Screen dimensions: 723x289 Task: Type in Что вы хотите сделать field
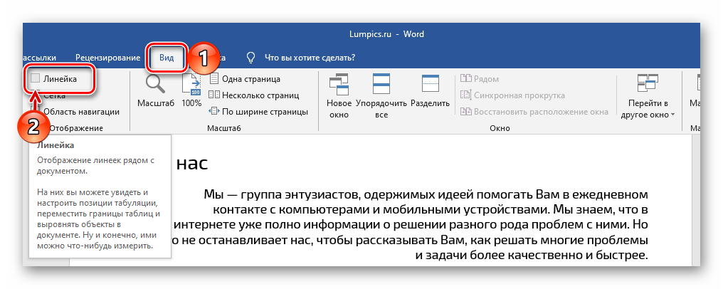[310, 57]
